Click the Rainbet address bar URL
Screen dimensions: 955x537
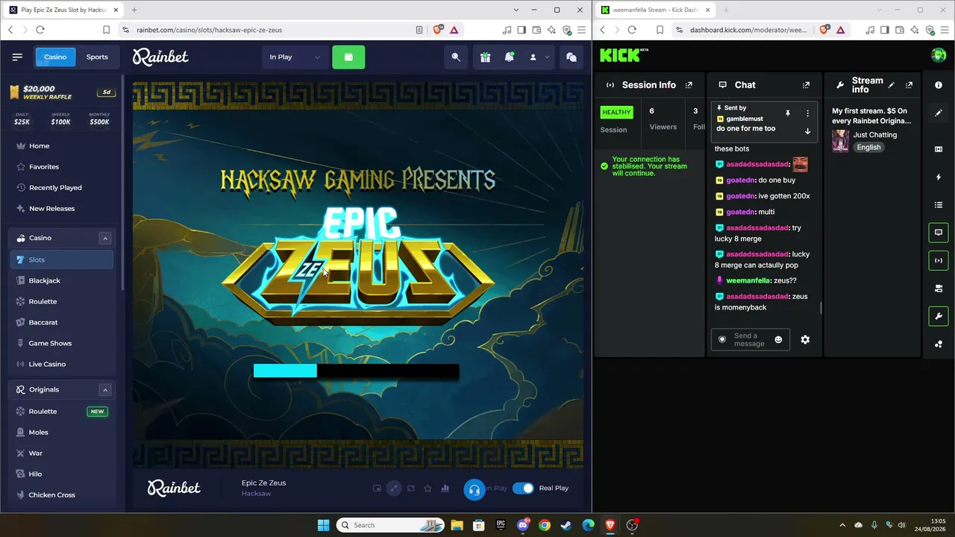coord(209,30)
